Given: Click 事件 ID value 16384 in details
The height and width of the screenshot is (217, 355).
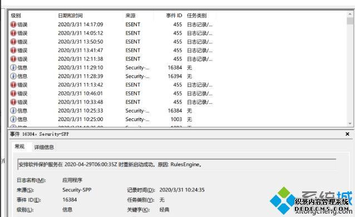Looking at the screenshot, I should 70,200.
